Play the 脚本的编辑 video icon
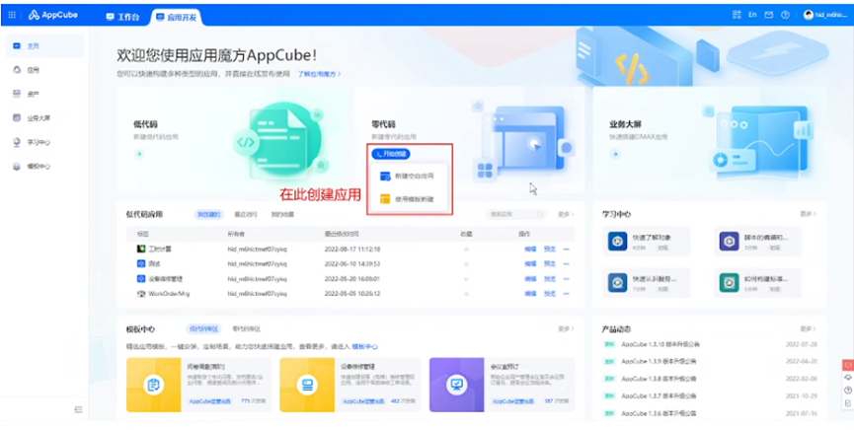 tap(729, 241)
